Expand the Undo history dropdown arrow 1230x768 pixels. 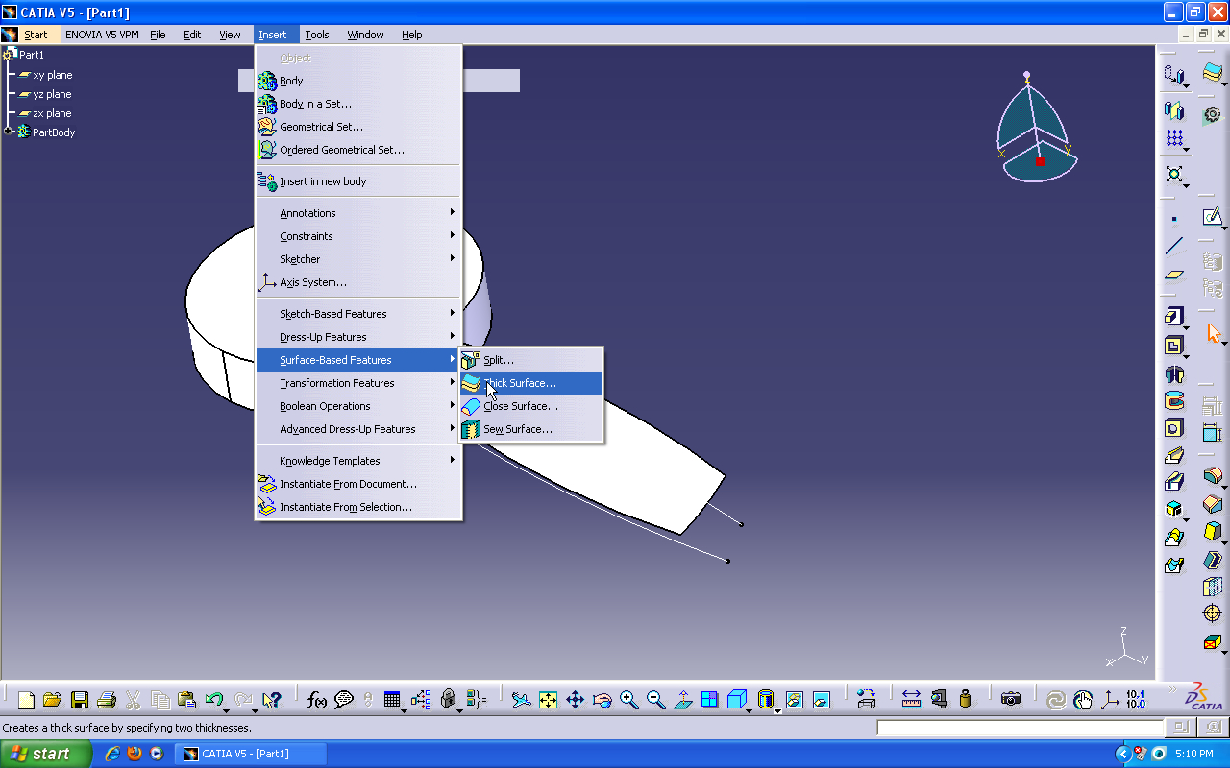click(x=228, y=710)
